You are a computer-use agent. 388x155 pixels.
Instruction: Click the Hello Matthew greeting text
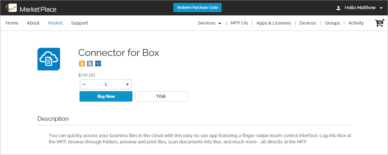(x=360, y=8)
